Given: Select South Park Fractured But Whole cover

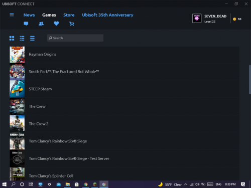Looking at the screenshot, I should tap(17, 72).
